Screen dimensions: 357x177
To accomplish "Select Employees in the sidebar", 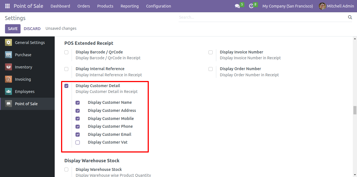I will point(27,92).
